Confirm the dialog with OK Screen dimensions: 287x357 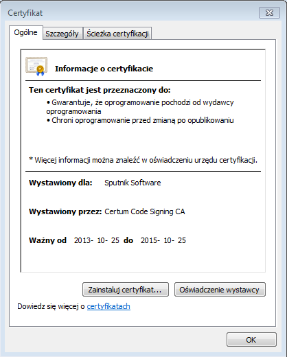click(x=251, y=340)
